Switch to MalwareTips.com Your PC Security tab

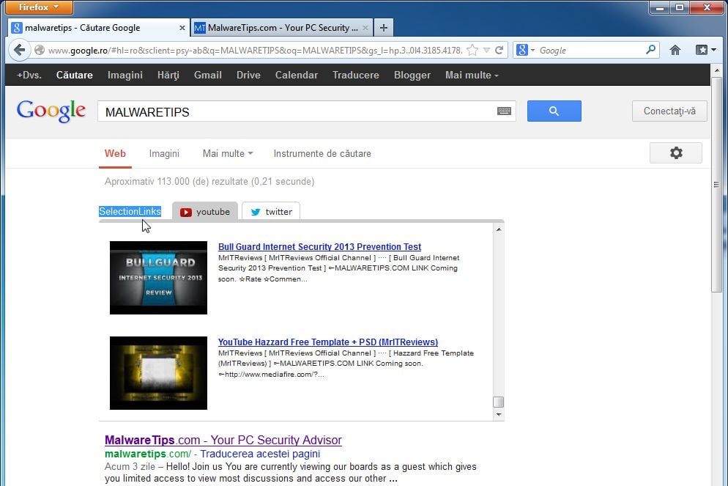(281, 28)
